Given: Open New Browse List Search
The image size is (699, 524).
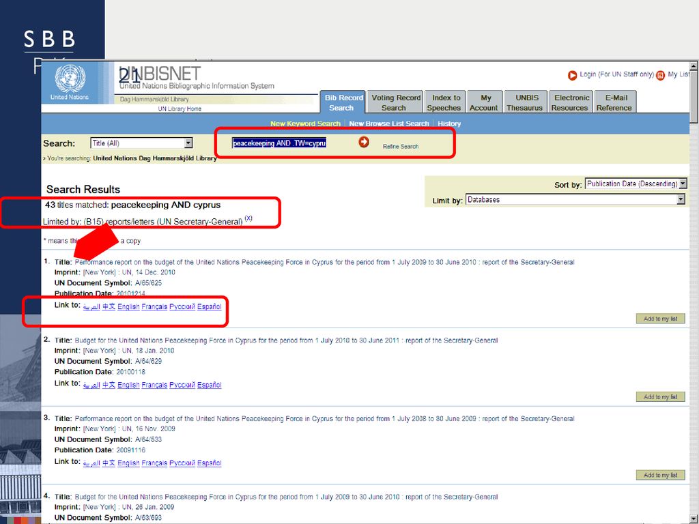Looking at the screenshot, I should [x=388, y=123].
